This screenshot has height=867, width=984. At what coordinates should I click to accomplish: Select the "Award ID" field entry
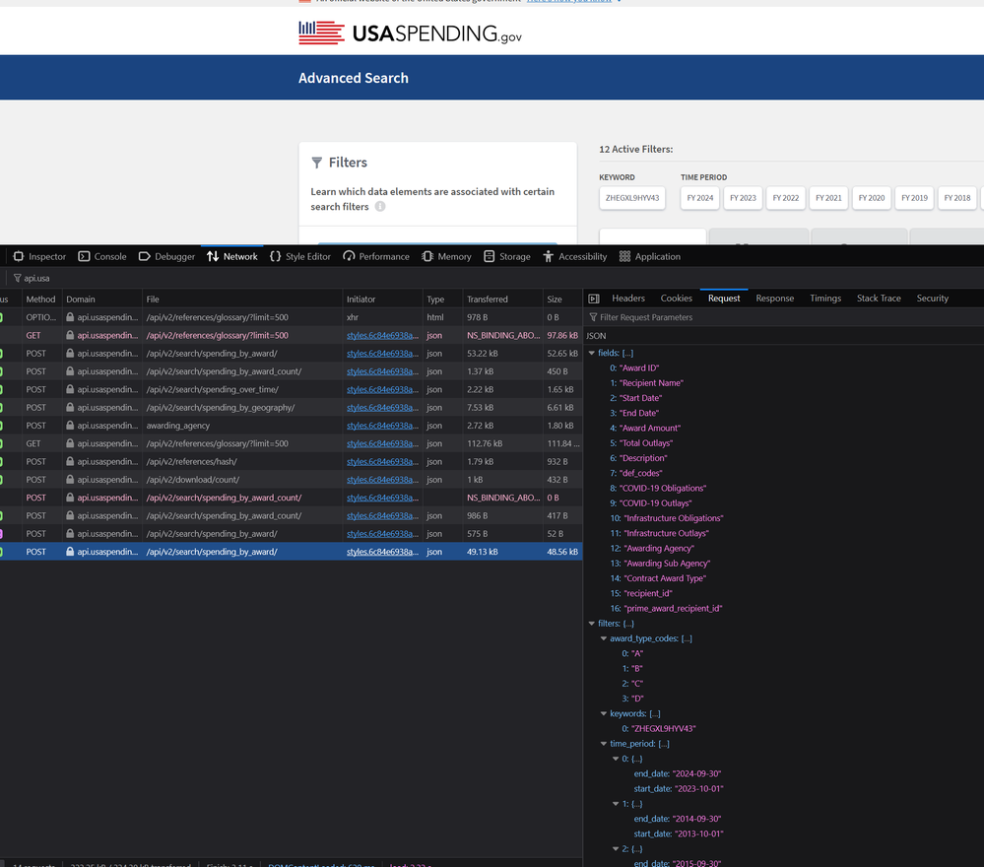tap(639, 368)
